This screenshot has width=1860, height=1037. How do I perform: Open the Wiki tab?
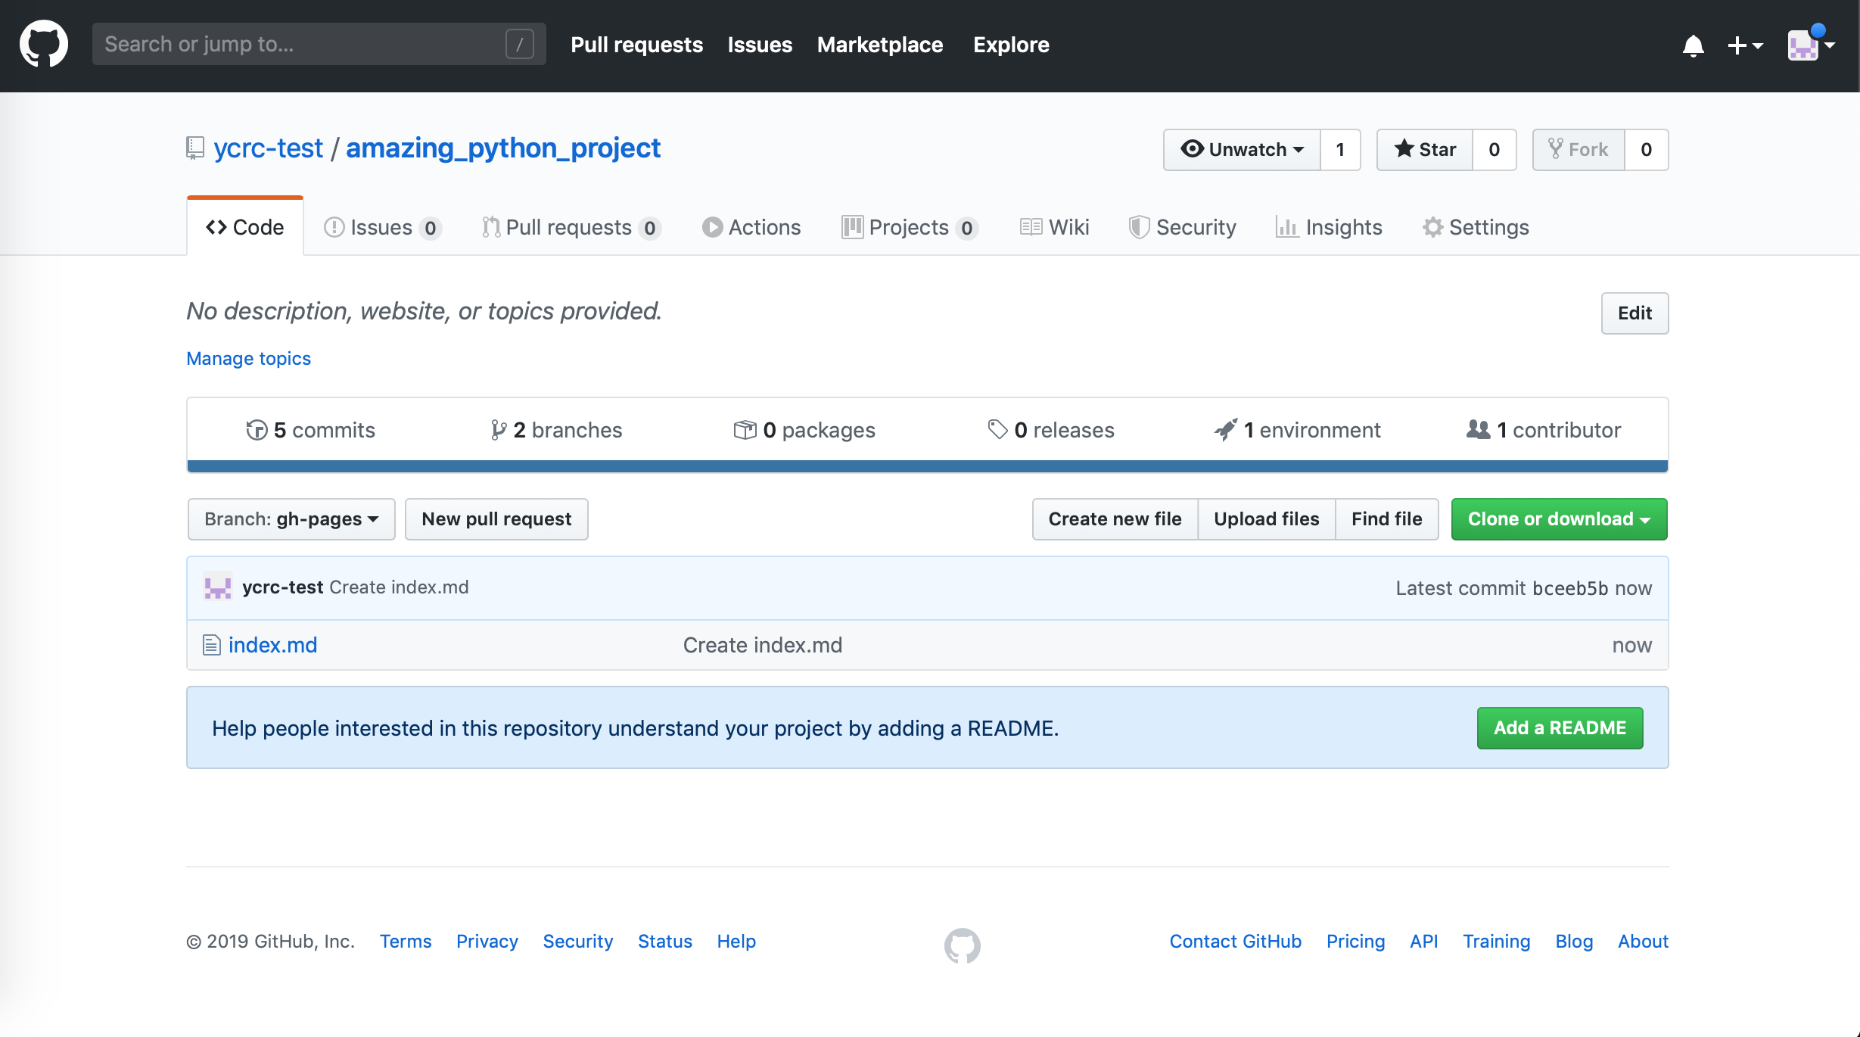(1054, 227)
